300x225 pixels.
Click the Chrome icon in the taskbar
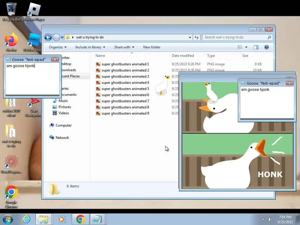pos(80,219)
